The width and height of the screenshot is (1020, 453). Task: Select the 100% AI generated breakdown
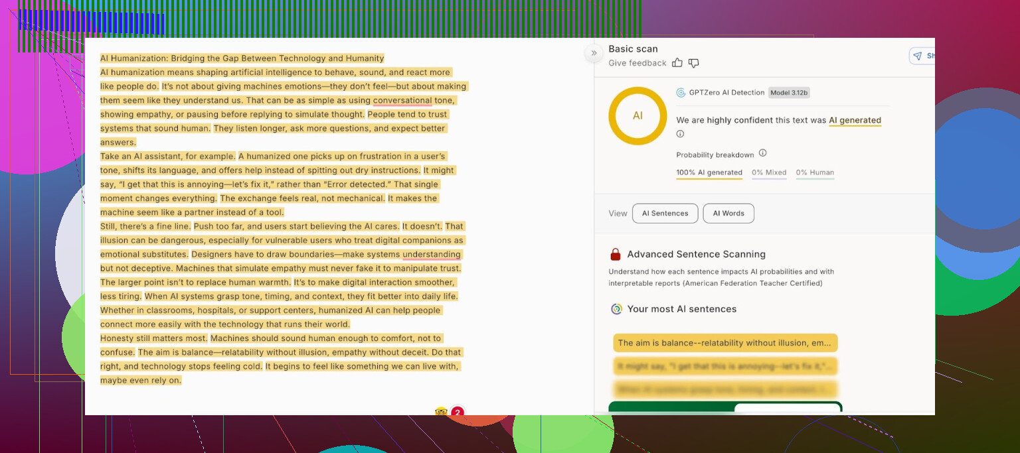(709, 172)
